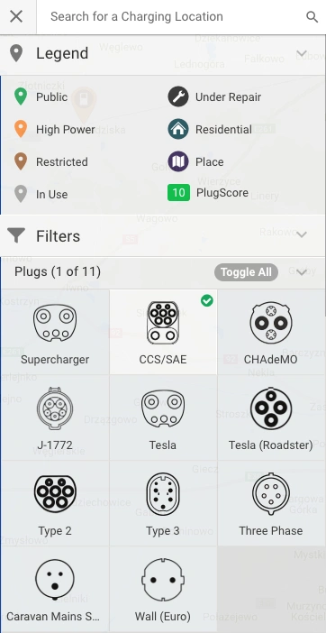The height and width of the screenshot is (633, 326).
Task: Select the Type 3 plug icon
Action: (163, 494)
